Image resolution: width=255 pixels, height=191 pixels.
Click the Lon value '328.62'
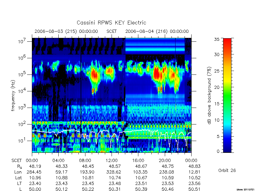tap(113, 172)
